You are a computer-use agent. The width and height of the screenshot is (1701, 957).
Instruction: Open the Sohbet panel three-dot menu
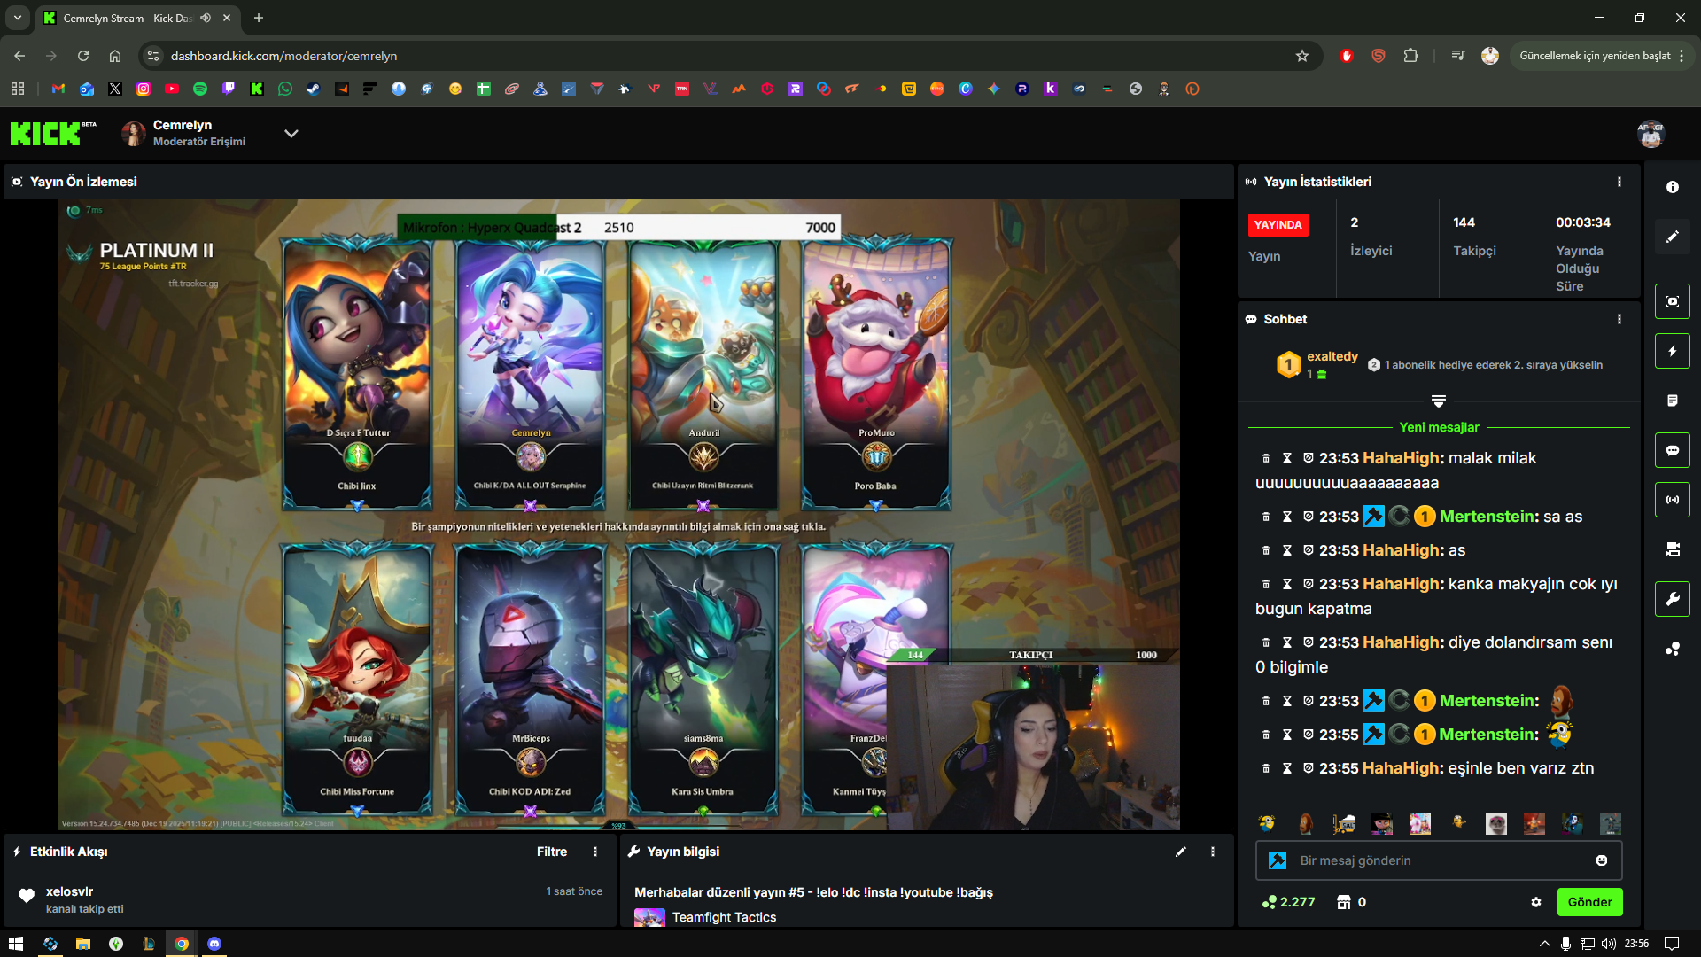click(1619, 319)
